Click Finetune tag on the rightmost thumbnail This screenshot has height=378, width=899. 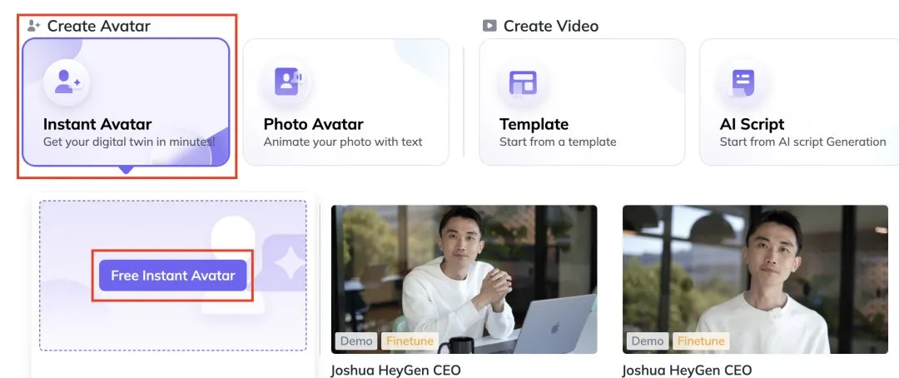(701, 341)
